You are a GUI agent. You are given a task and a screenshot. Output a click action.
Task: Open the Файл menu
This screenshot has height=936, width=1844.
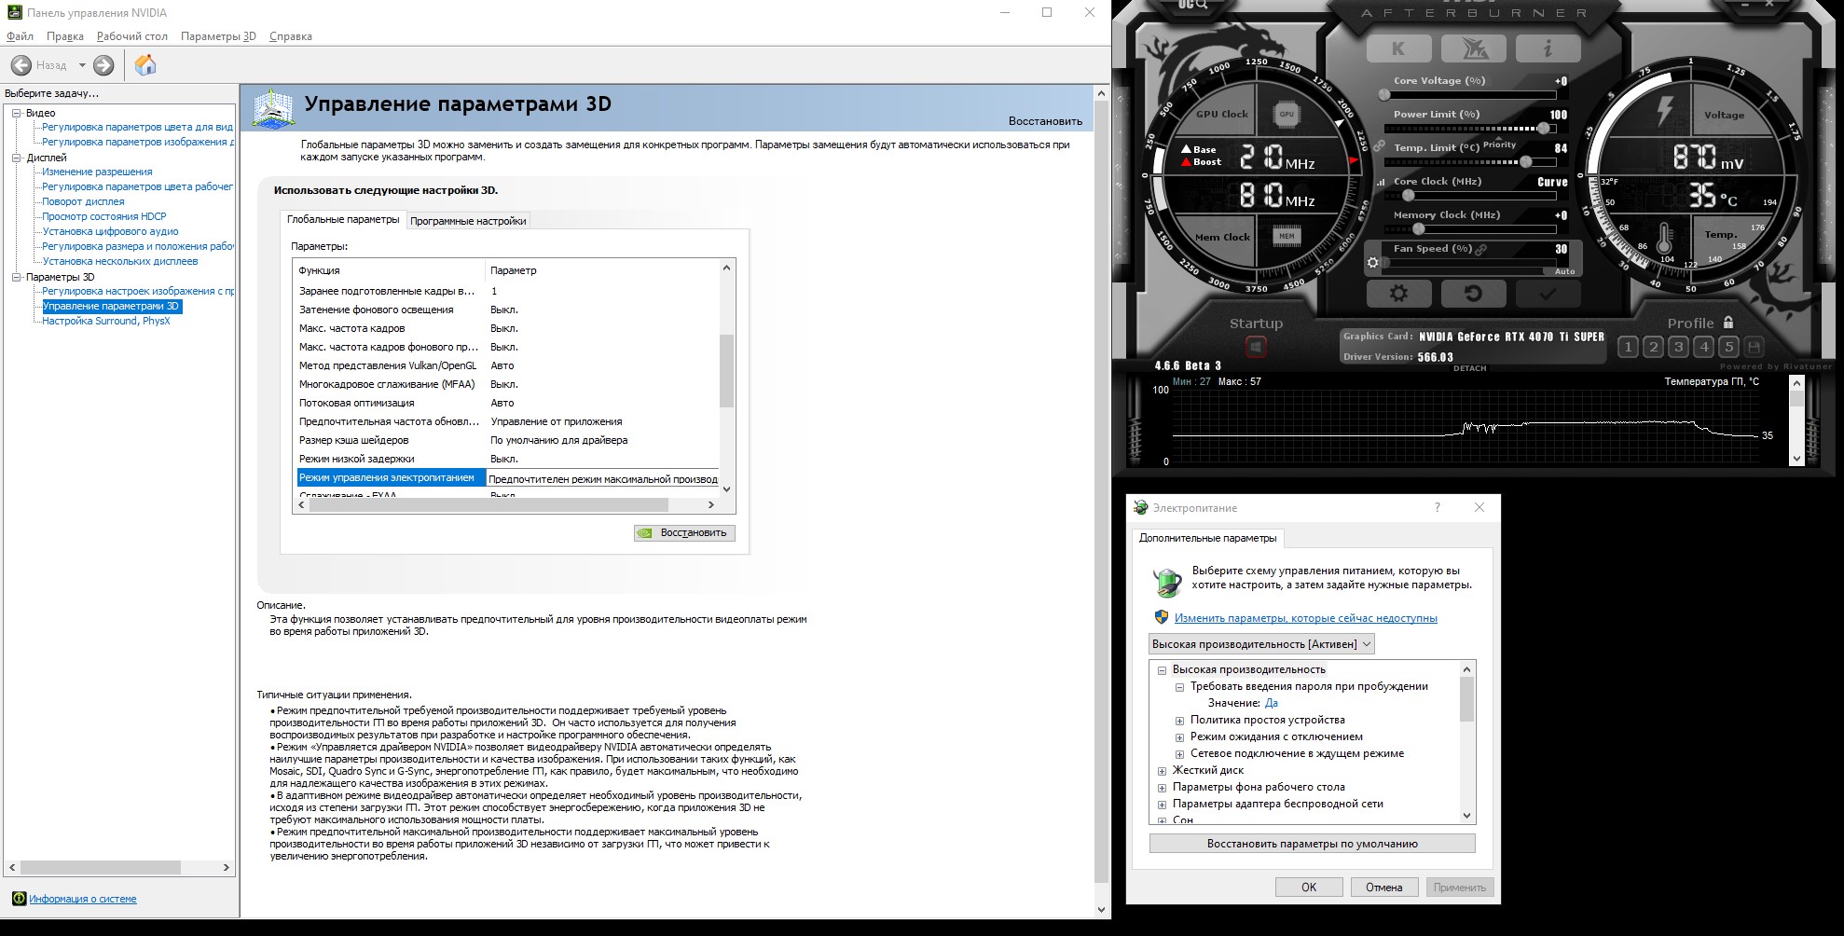(x=20, y=36)
